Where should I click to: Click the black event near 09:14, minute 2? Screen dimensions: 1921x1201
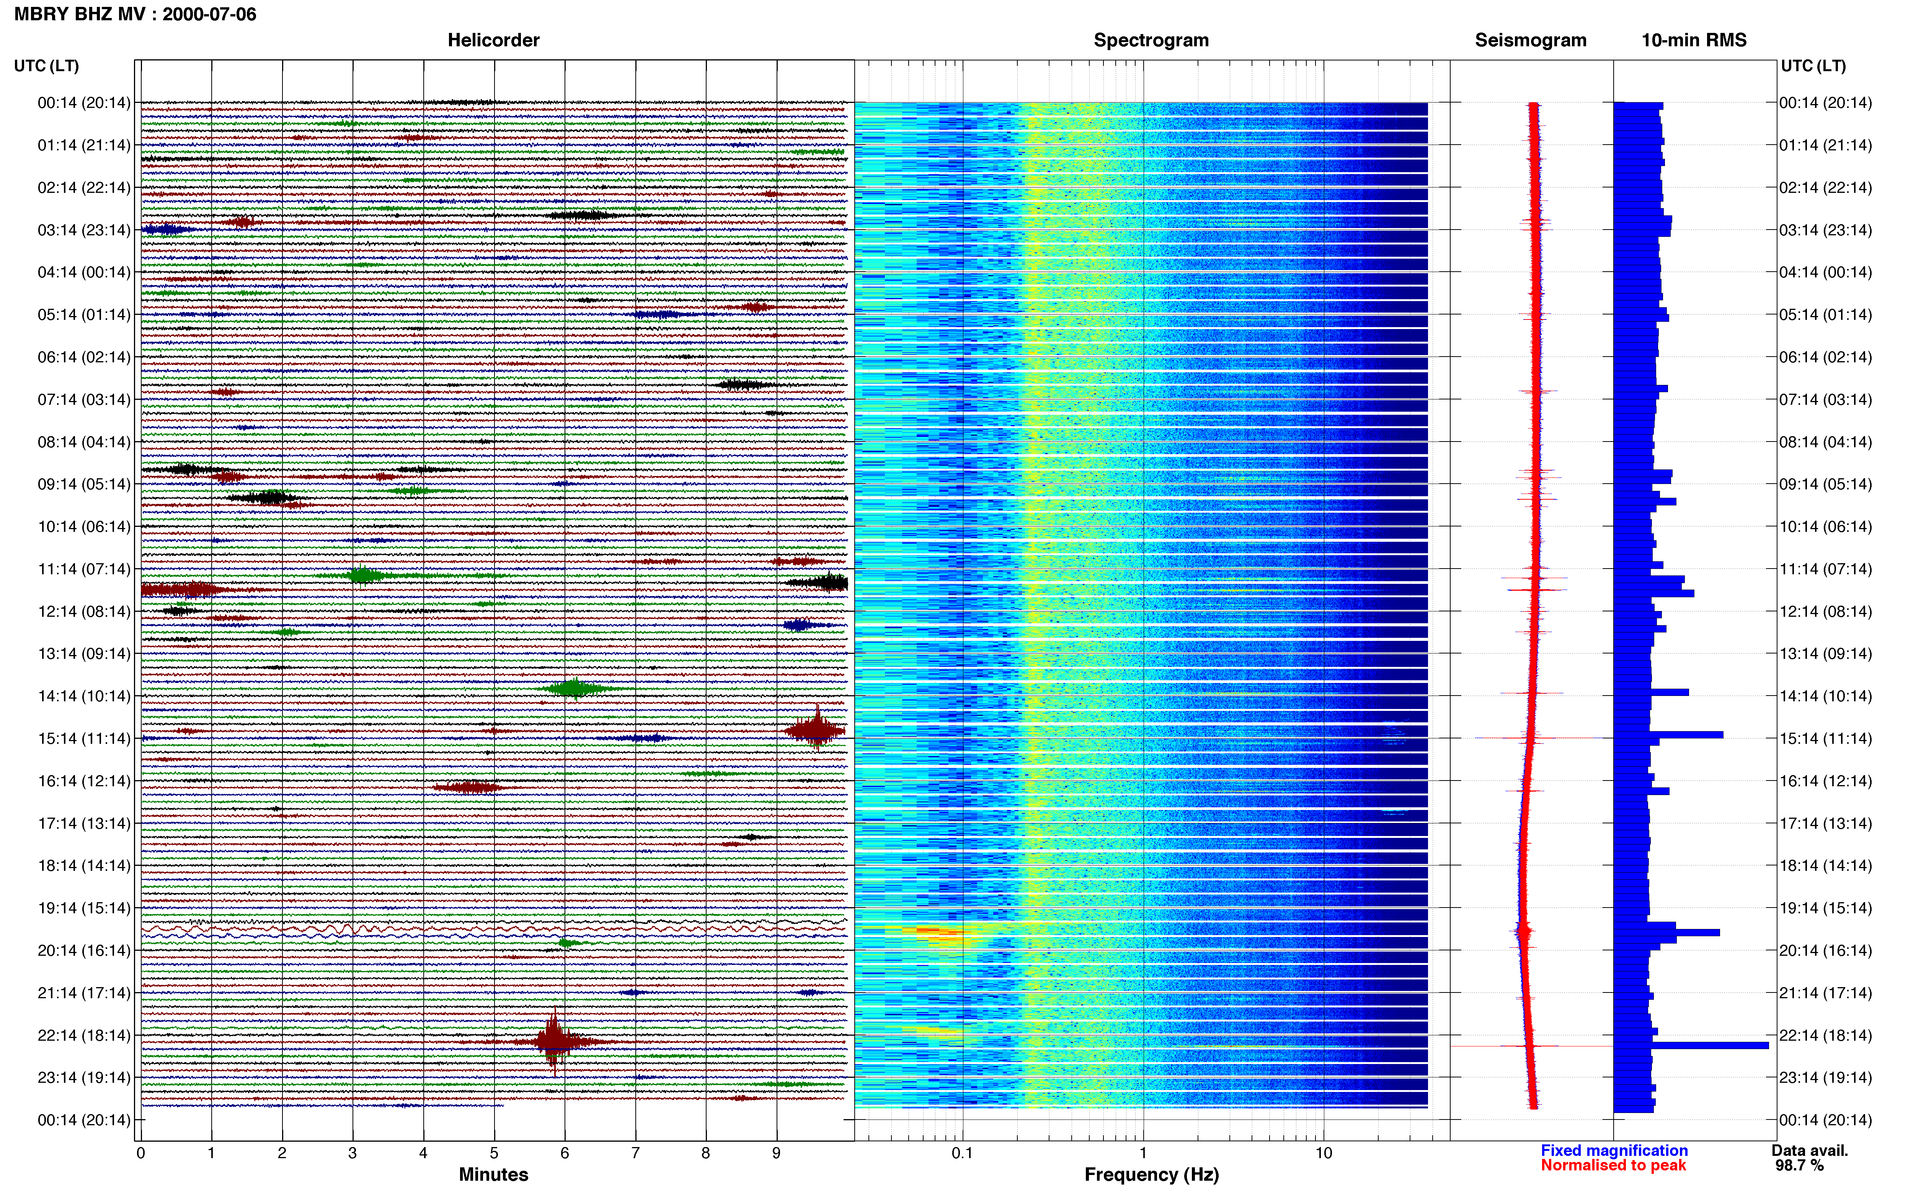pyautogui.click(x=268, y=498)
